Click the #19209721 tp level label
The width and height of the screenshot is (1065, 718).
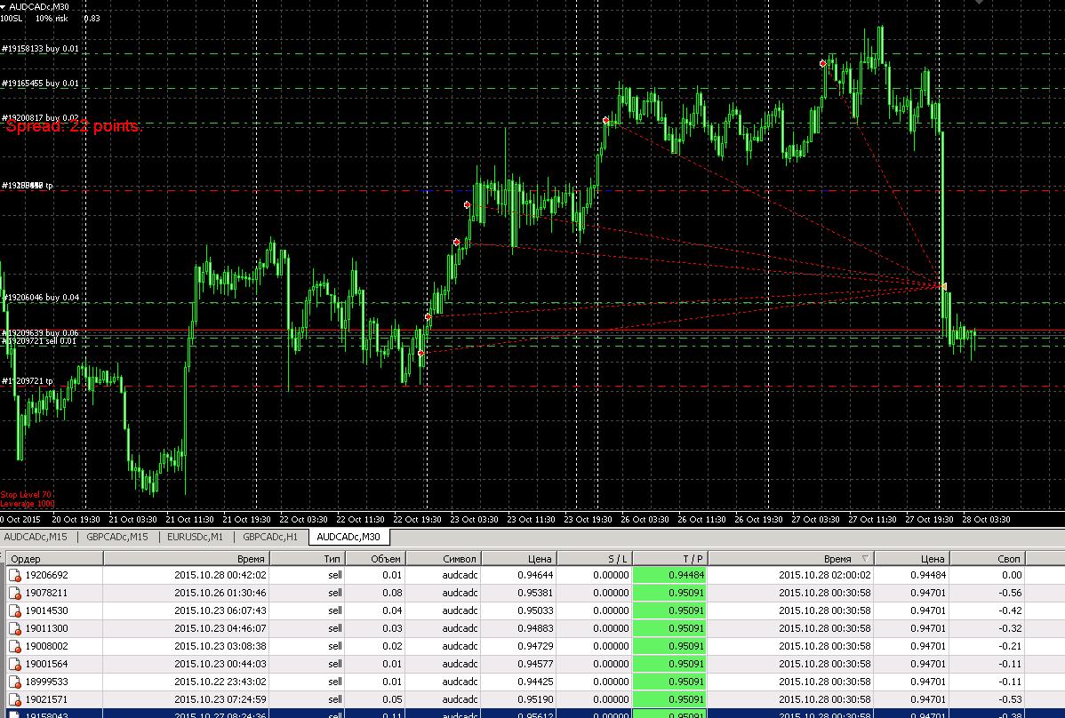pyautogui.click(x=28, y=381)
